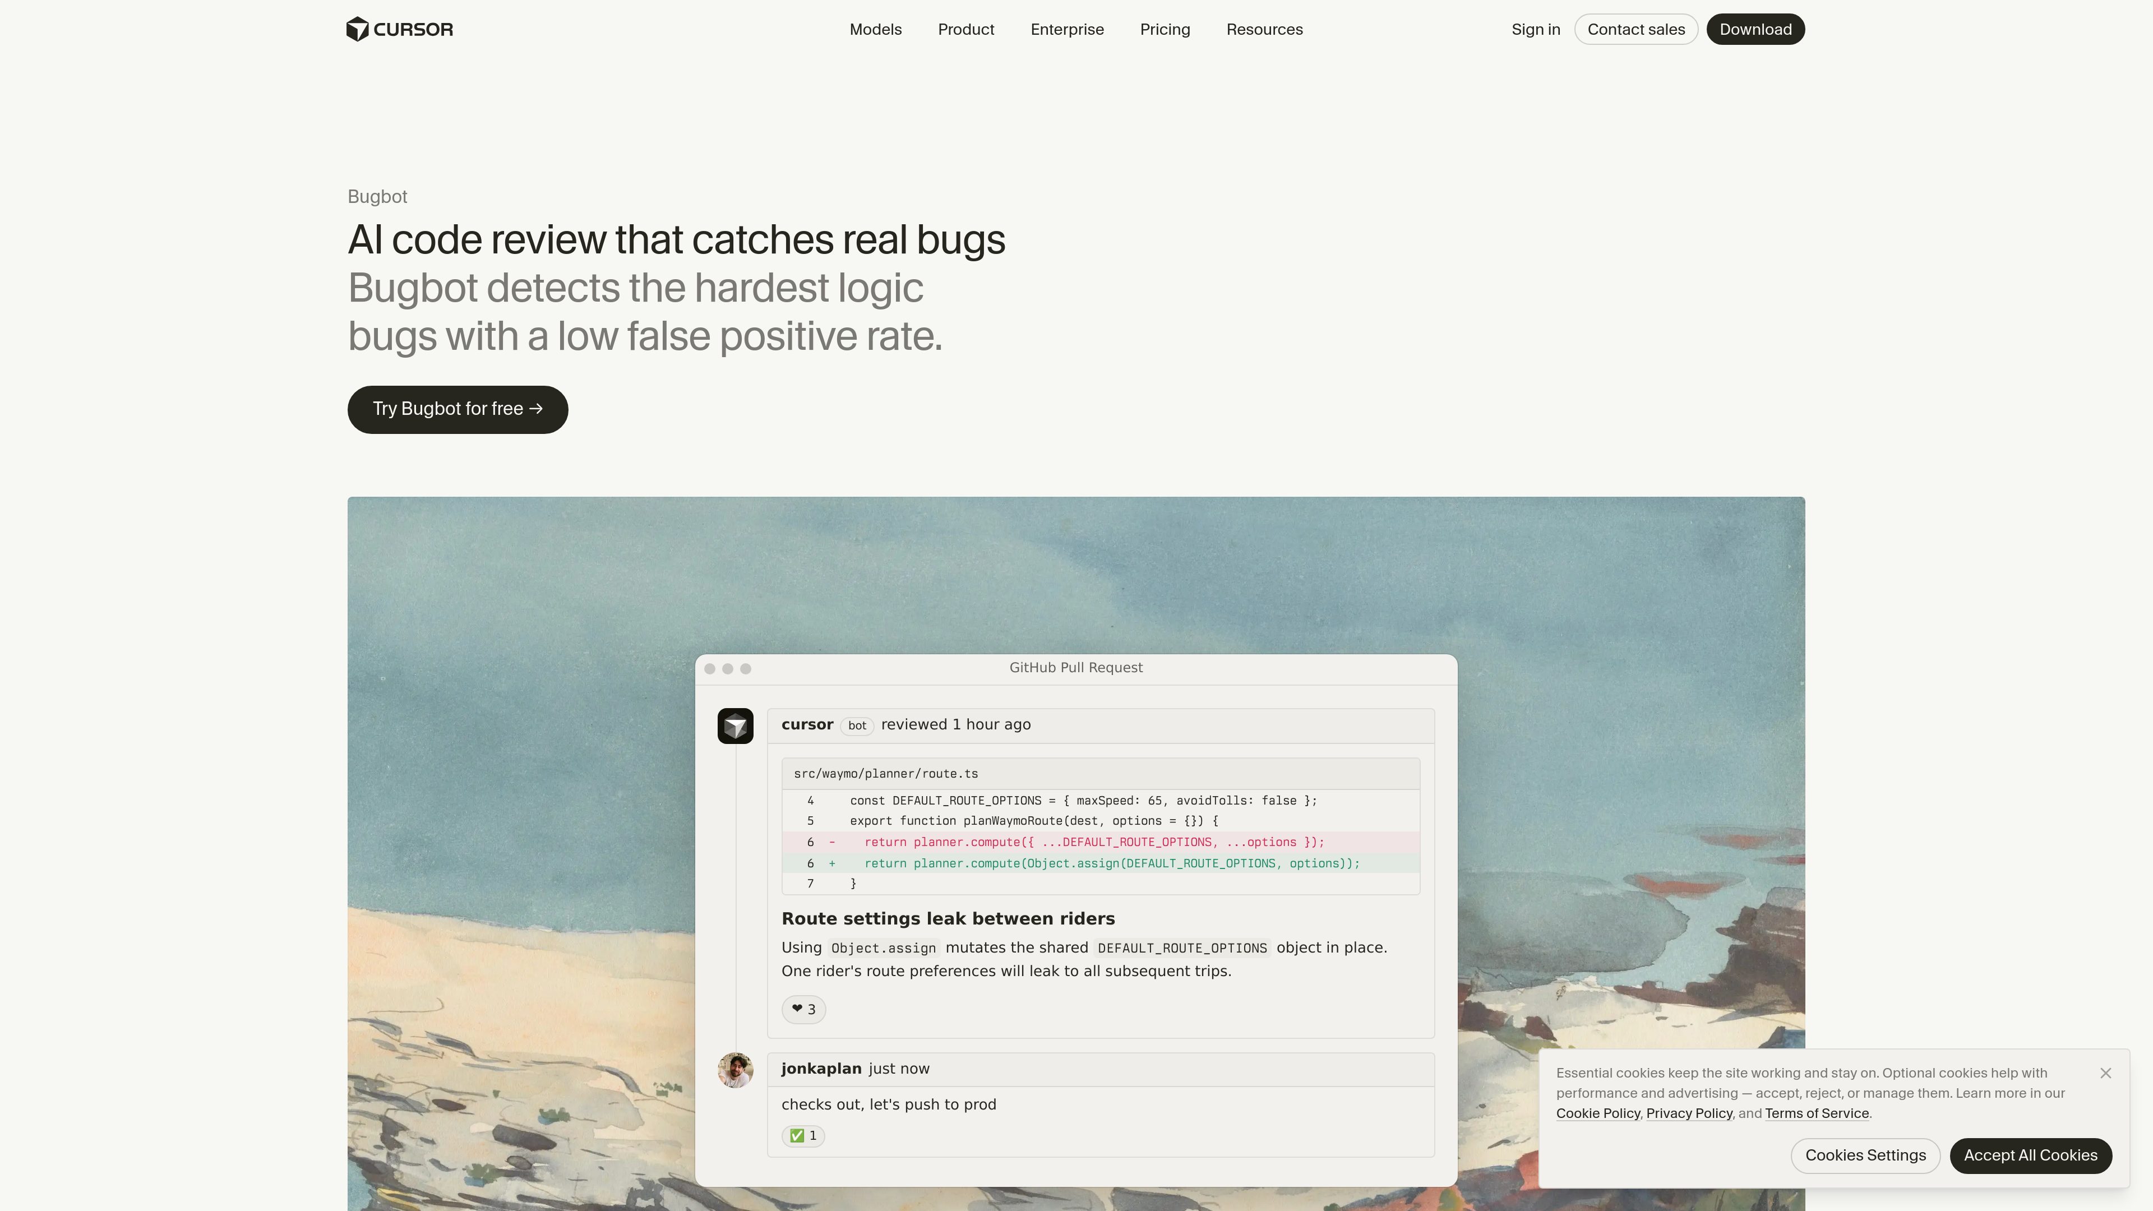Click Try Bugbot for free button
Image resolution: width=2153 pixels, height=1211 pixels.
[457, 409]
